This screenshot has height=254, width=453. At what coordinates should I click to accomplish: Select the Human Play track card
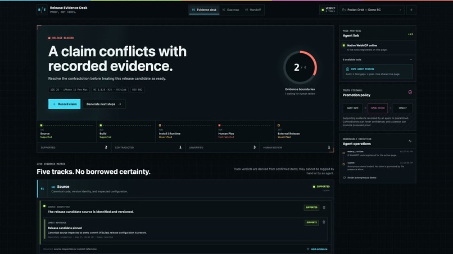coord(244,131)
